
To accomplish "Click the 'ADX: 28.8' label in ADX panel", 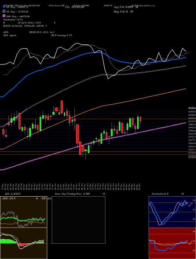I will [x=8, y=199].
